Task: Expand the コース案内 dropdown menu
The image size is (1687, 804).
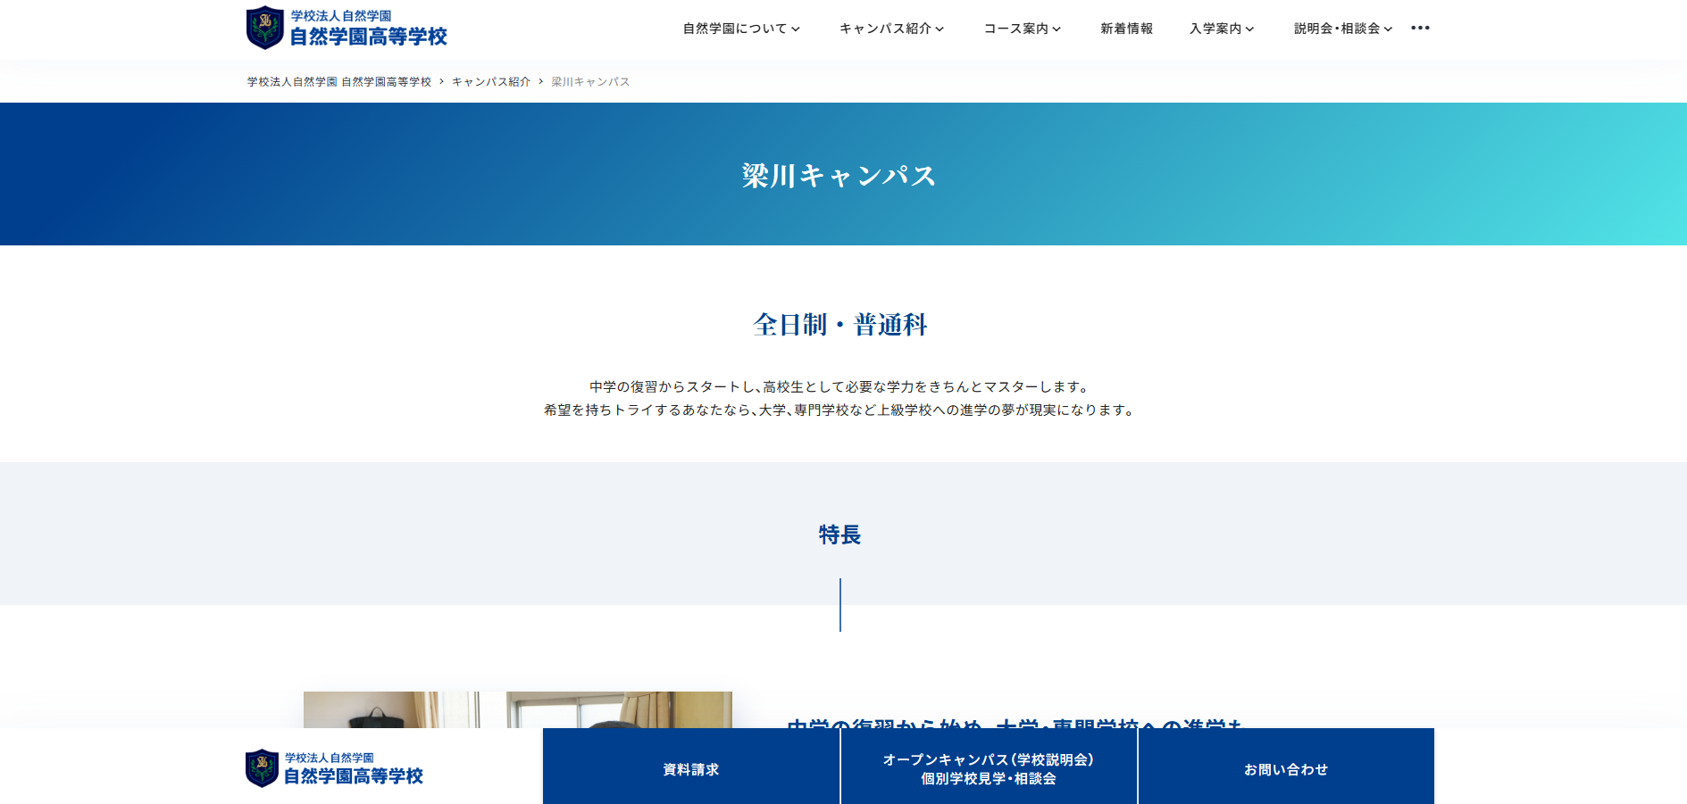Action: (x=1022, y=29)
